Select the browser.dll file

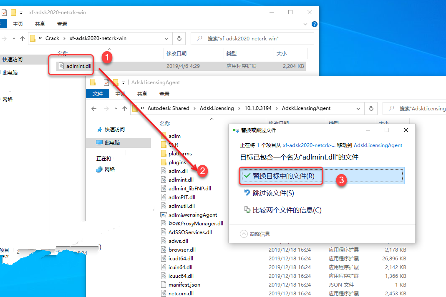(182, 250)
